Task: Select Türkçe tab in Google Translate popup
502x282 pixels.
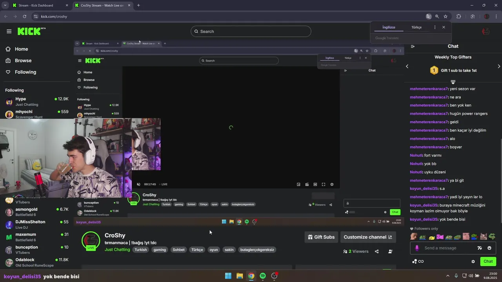Action: click(x=417, y=27)
